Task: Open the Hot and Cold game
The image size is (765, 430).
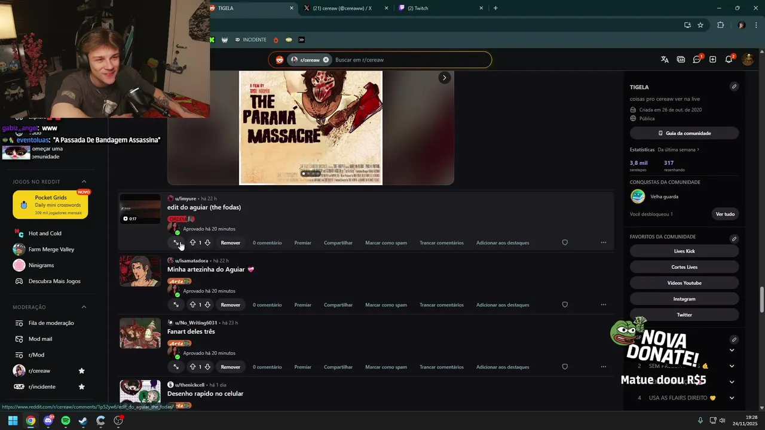Action: tap(46, 234)
